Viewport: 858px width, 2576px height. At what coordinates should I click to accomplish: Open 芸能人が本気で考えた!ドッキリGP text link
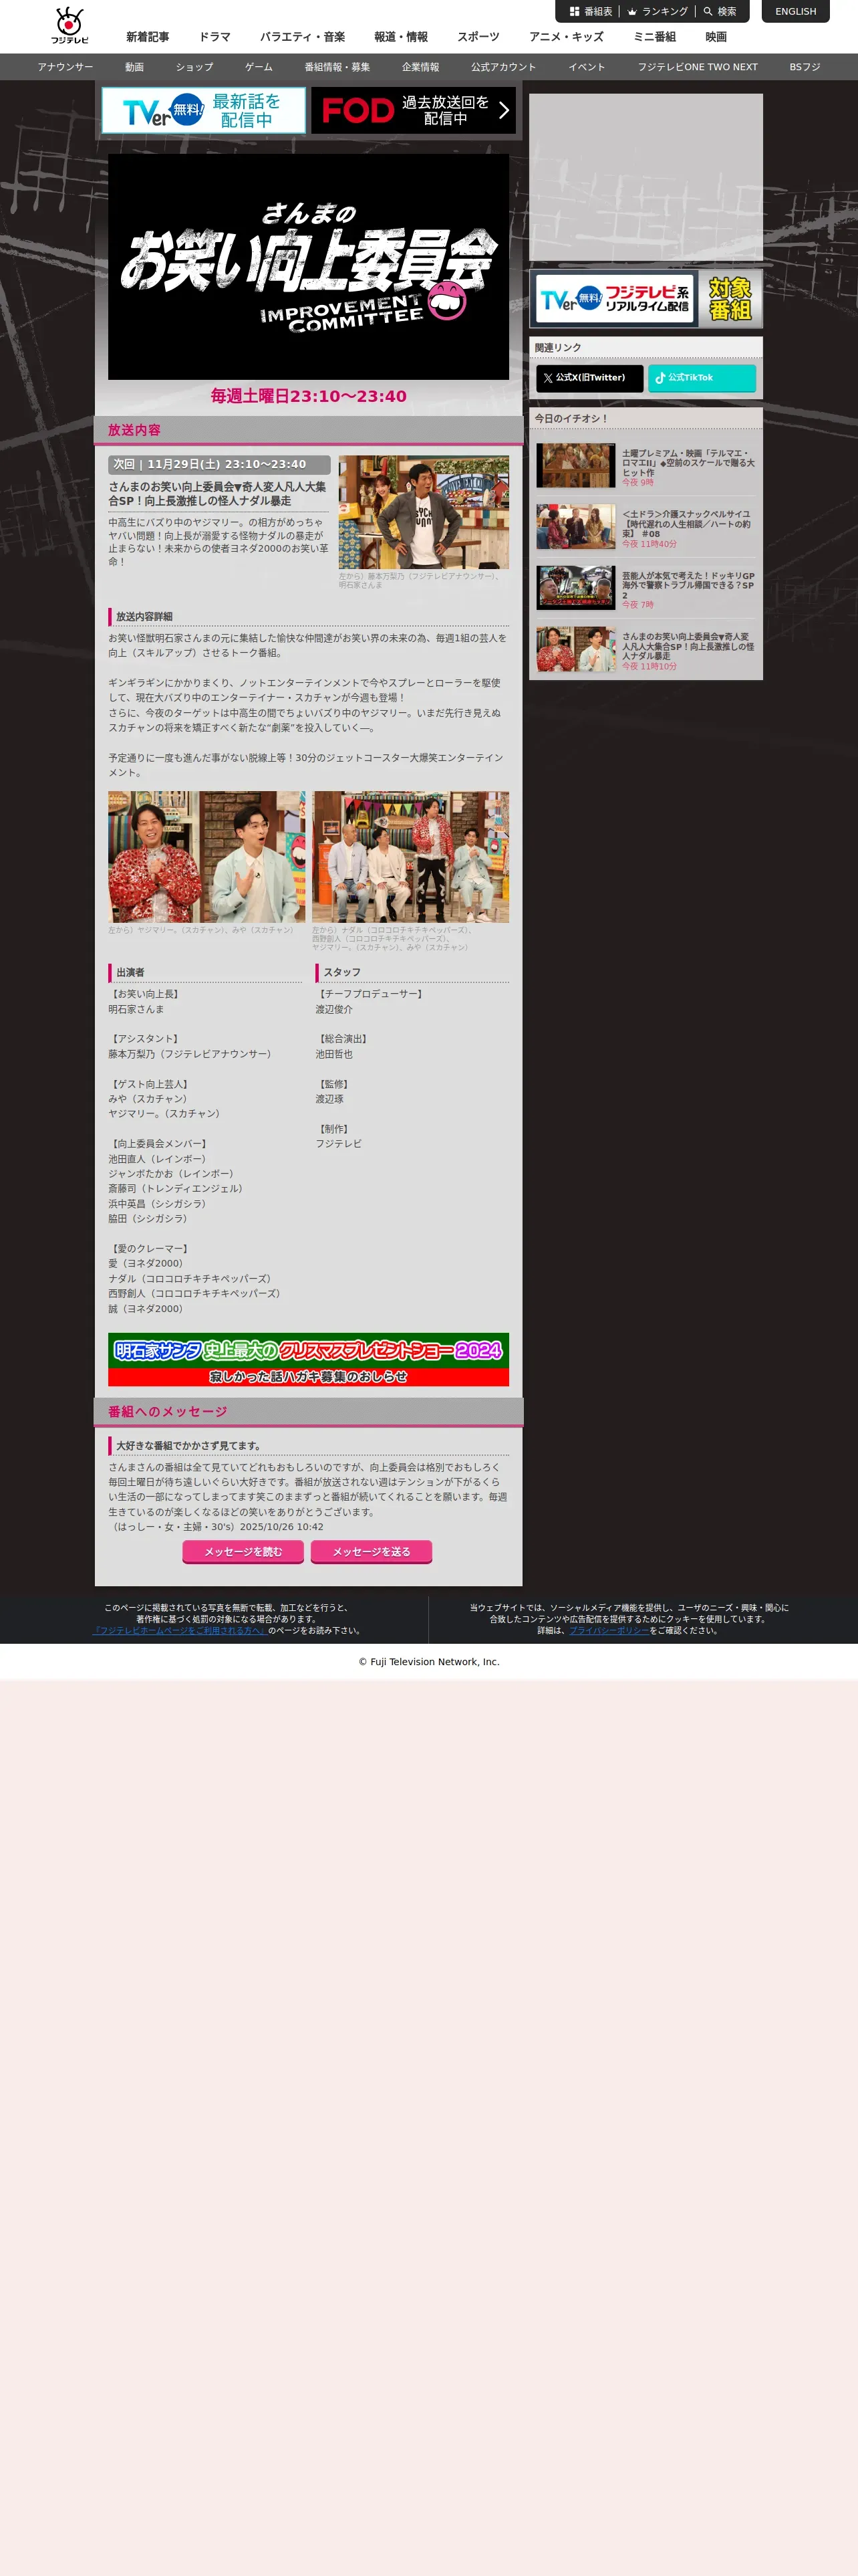point(688,586)
